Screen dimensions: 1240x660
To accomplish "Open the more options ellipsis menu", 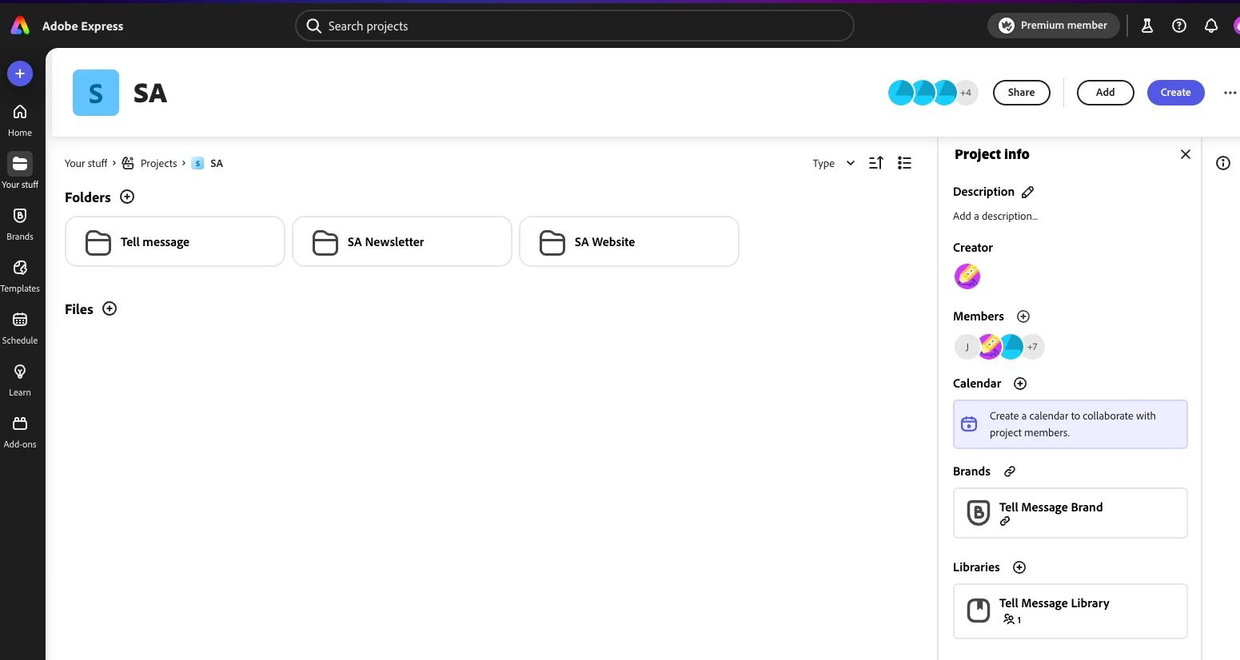I will (1230, 93).
